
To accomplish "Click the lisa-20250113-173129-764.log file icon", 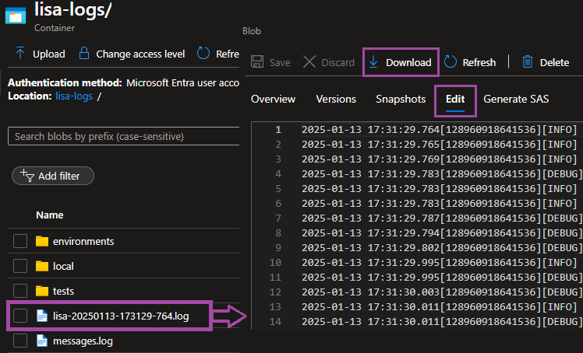I will [42, 316].
